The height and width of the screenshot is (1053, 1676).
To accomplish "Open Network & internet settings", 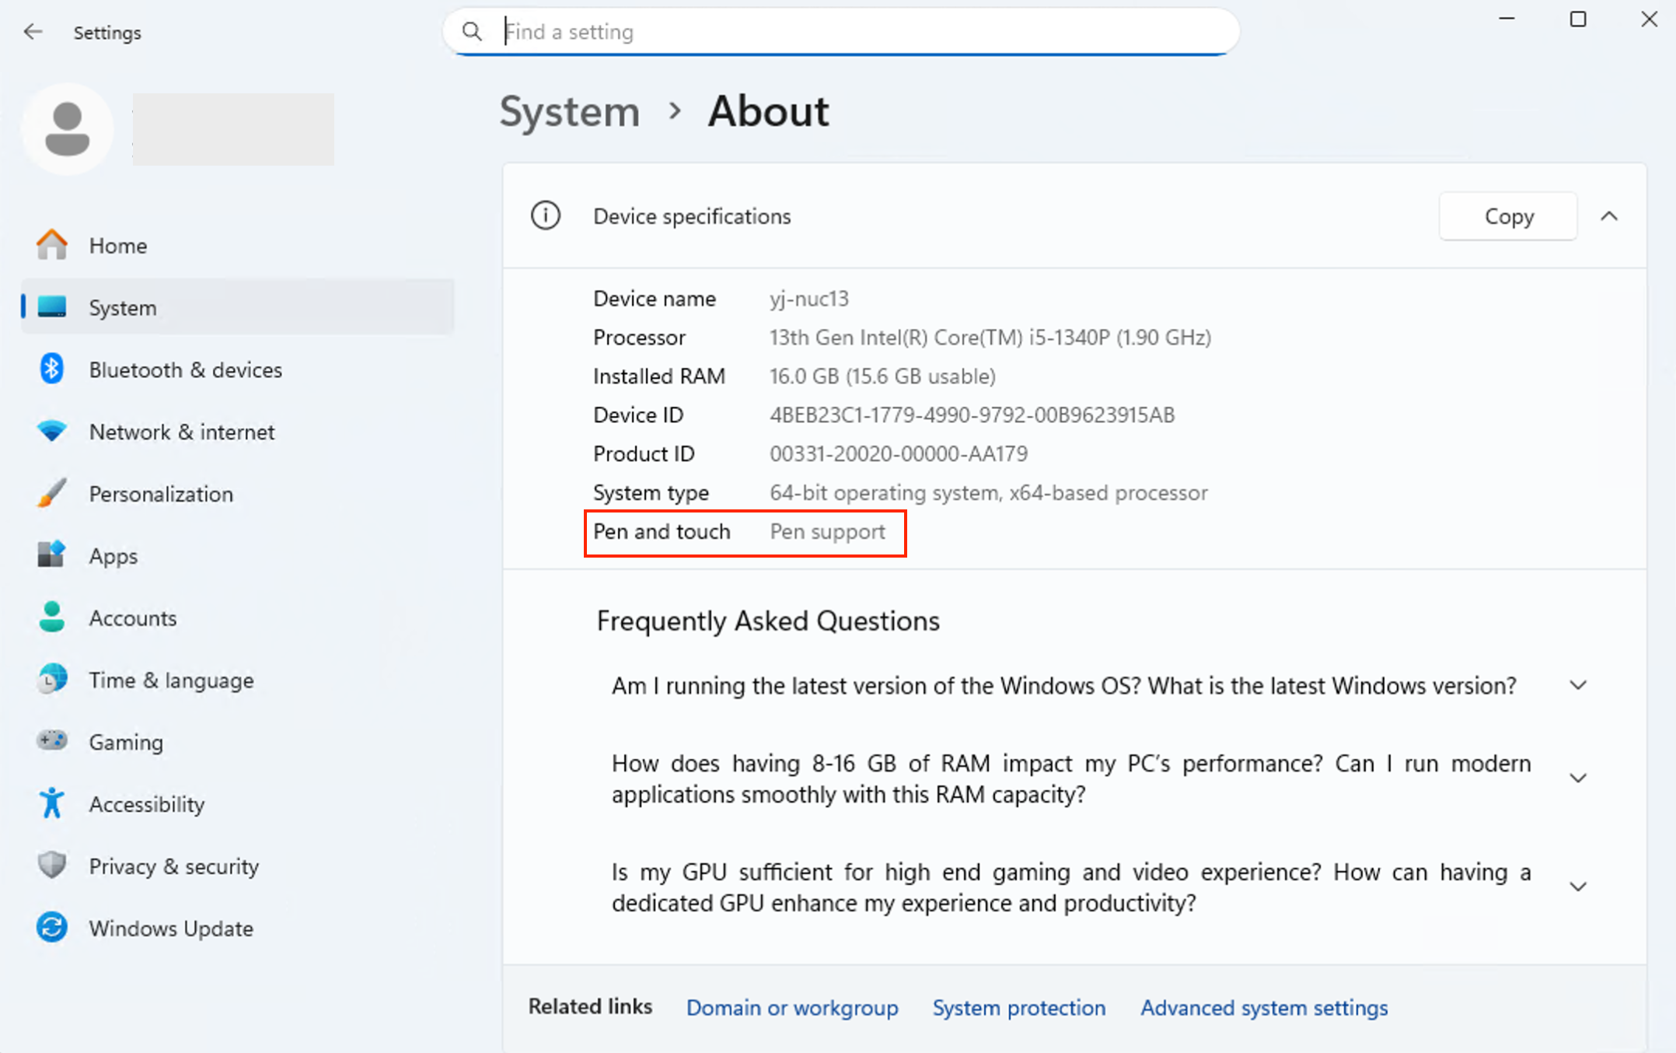I will tap(181, 432).
